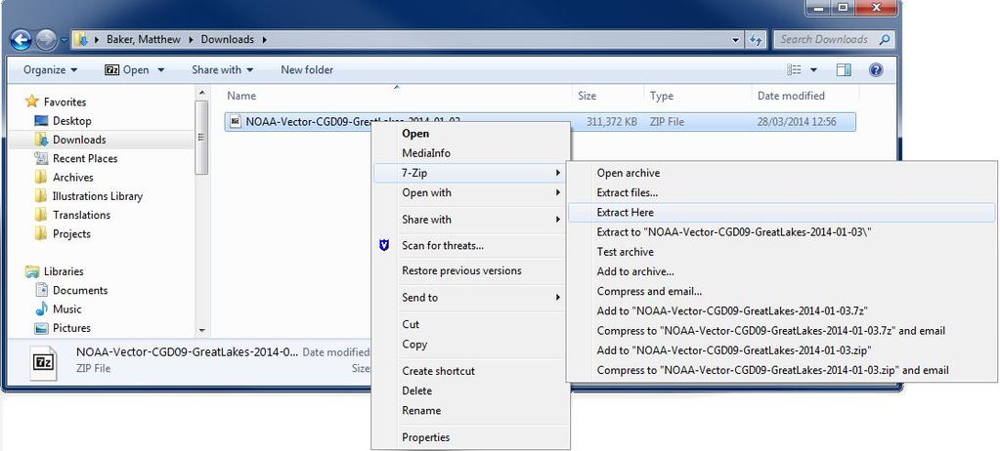Expand Open with in context menu
The height and width of the screenshot is (451, 1000).
(x=469, y=192)
